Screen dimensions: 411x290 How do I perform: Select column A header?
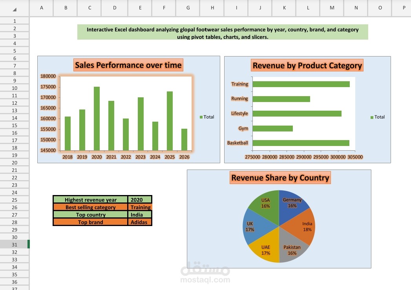point(41,8)
